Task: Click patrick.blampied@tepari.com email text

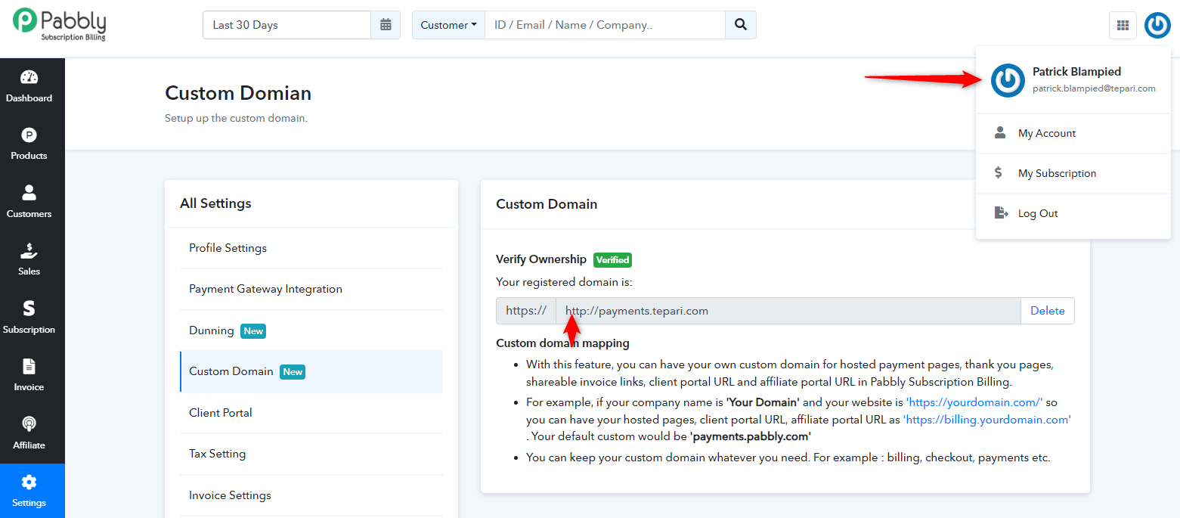Action: (1094, 88)
